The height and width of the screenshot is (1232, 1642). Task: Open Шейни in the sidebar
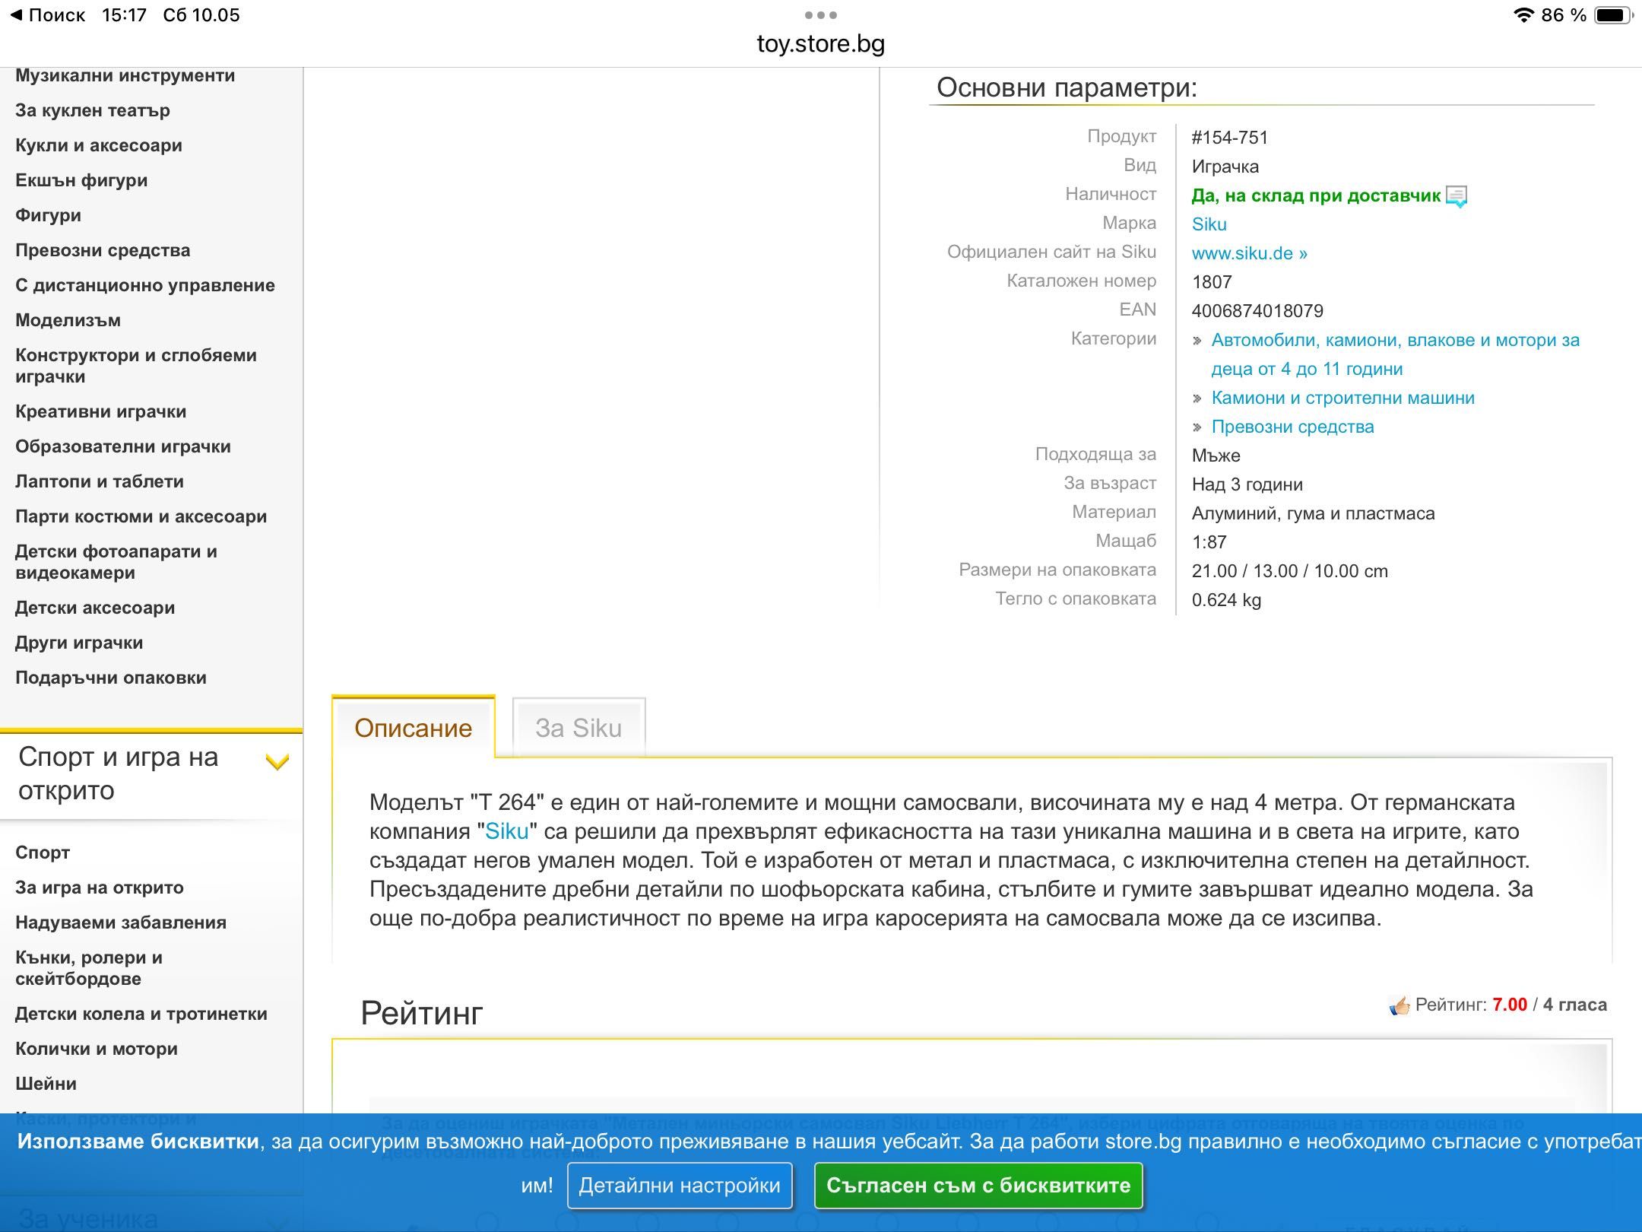coord(46,1084)
